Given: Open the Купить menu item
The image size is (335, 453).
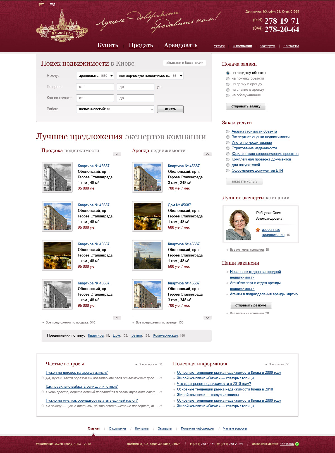Looking at the screenshot, I should pyautogui.click(x=108, y=45).
